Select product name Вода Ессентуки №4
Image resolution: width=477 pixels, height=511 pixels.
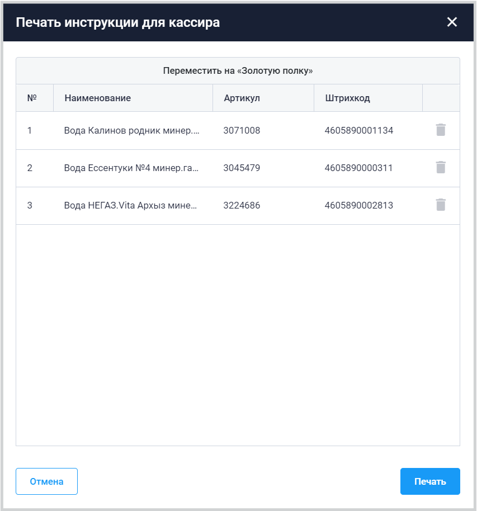(x=132, y=168)
